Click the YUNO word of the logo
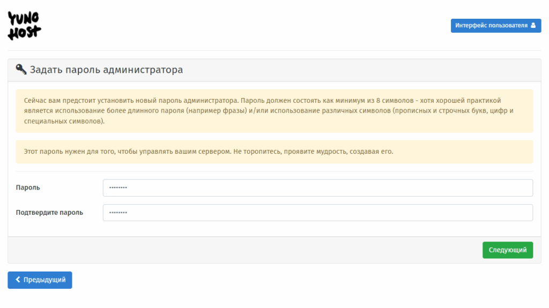549x308 pixels. click(24, 18)
